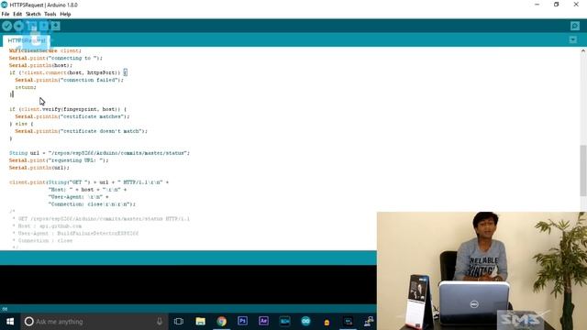Click the commented "Host : api.github.com" line

[47, 226]
